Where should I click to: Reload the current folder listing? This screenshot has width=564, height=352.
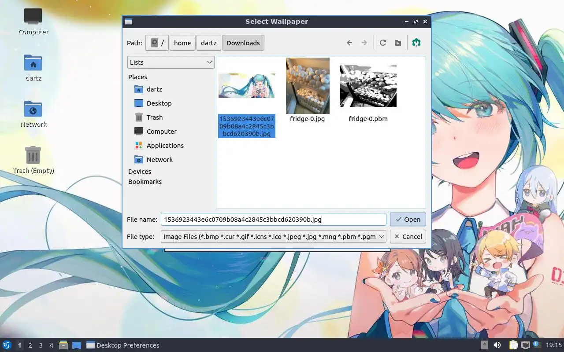point(383,43)
